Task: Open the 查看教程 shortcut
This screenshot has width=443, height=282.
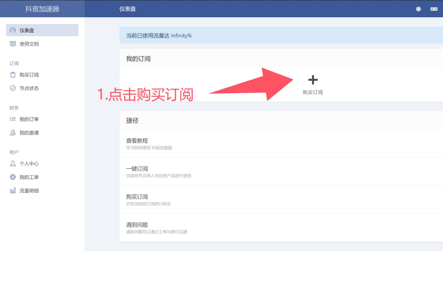Action: point(281,143)
